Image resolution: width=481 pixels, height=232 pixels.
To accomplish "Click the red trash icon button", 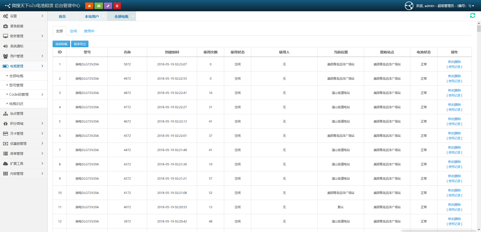I will click(x=117, y=6).
